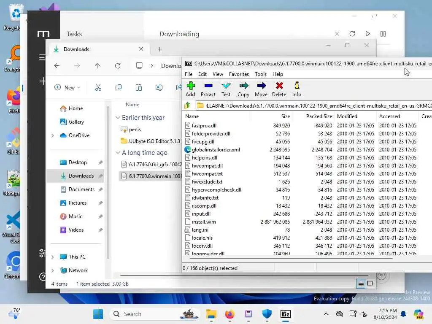This screenshot has height=324, width=432.
Task: Open Home in Explorer sidebar
Action: point(76,108)
